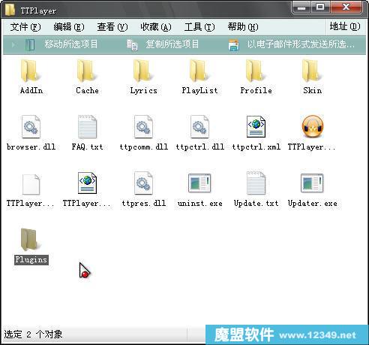Select the AddIn folder icon
The height and width of the screenshot is (345, 369).
tap(31, 71)
